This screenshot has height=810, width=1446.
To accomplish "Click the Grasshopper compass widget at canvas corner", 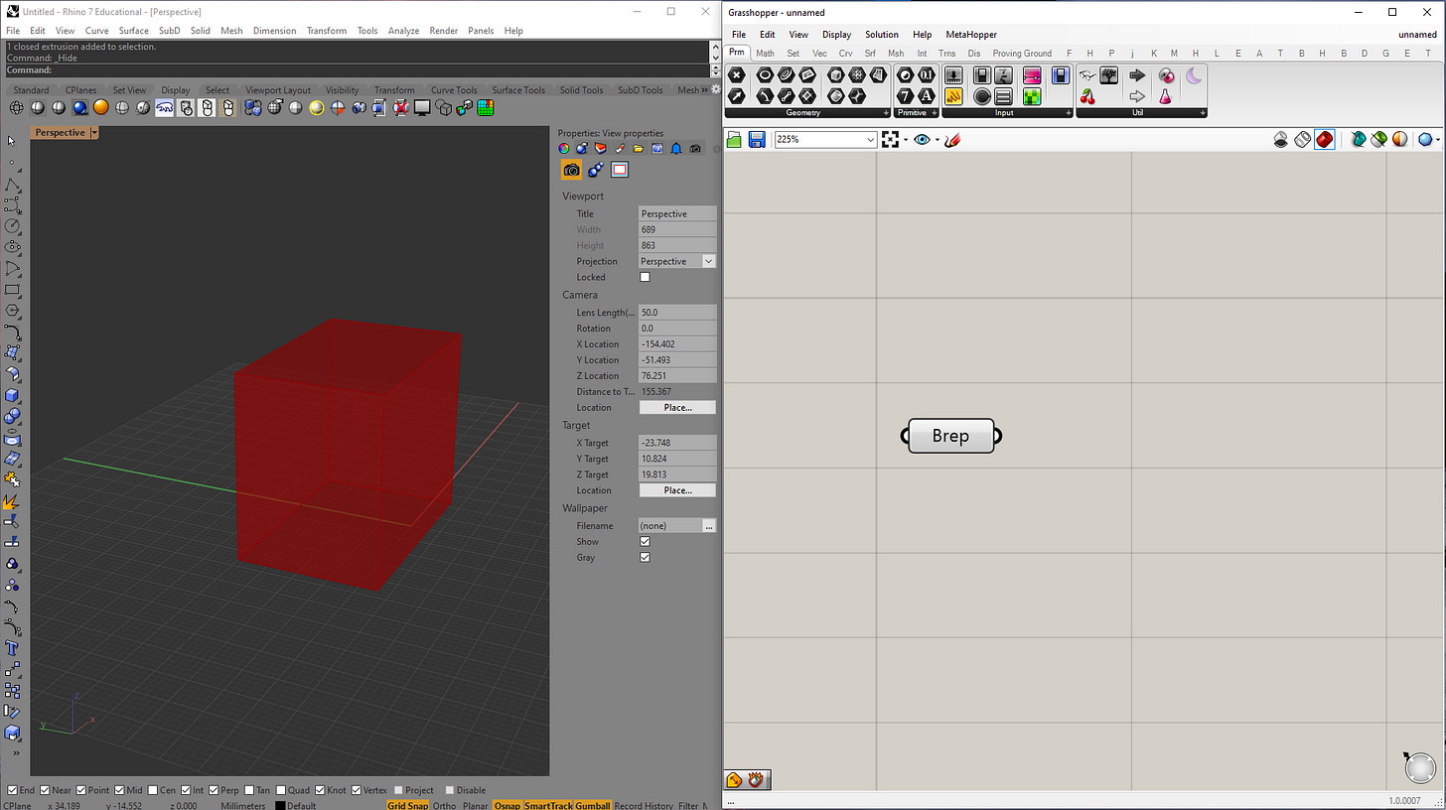I will click(x=1420, y=767).
